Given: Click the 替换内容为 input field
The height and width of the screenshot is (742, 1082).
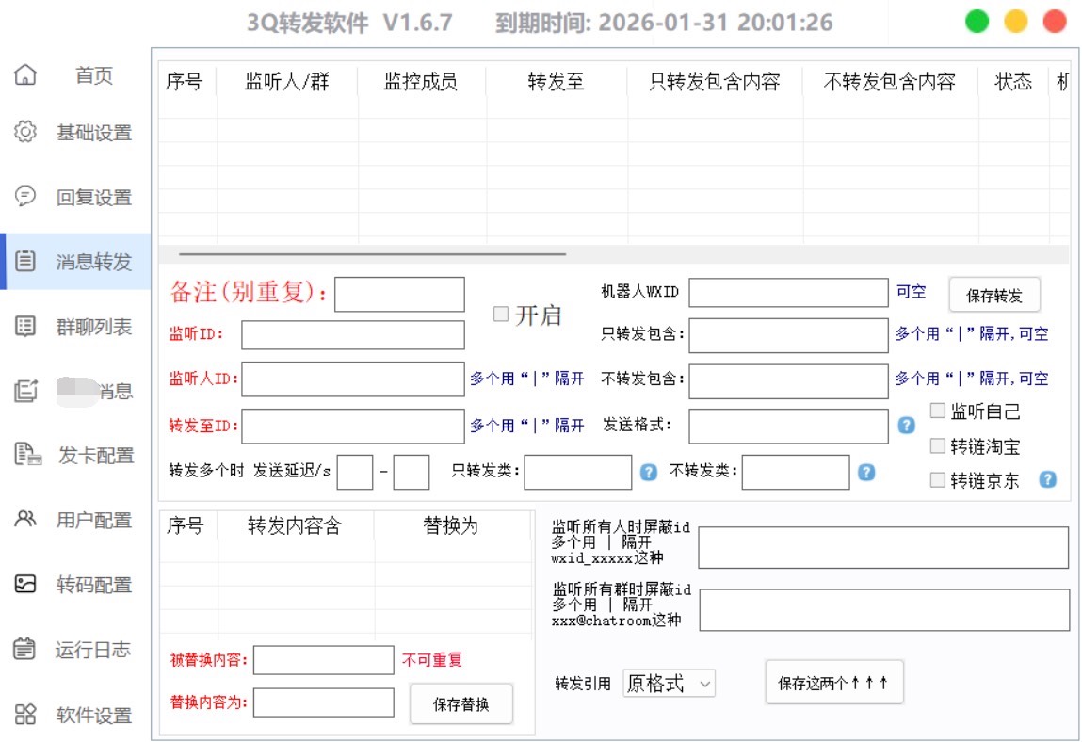Looking at the screenshot, I should click(324, 702).
